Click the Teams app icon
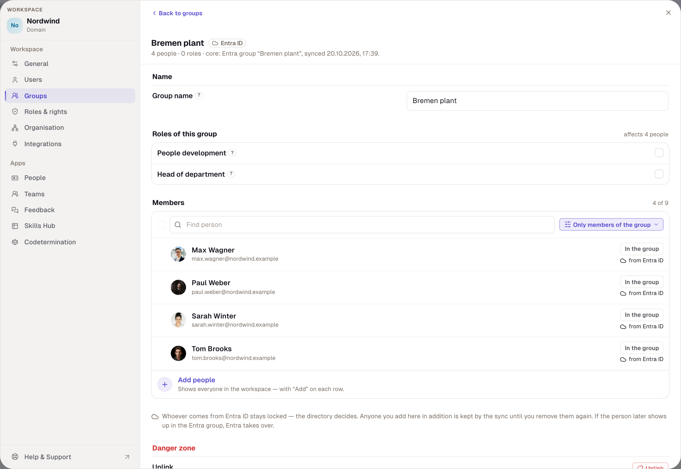Screen dimensions: 681x469 tap(15, 194)
